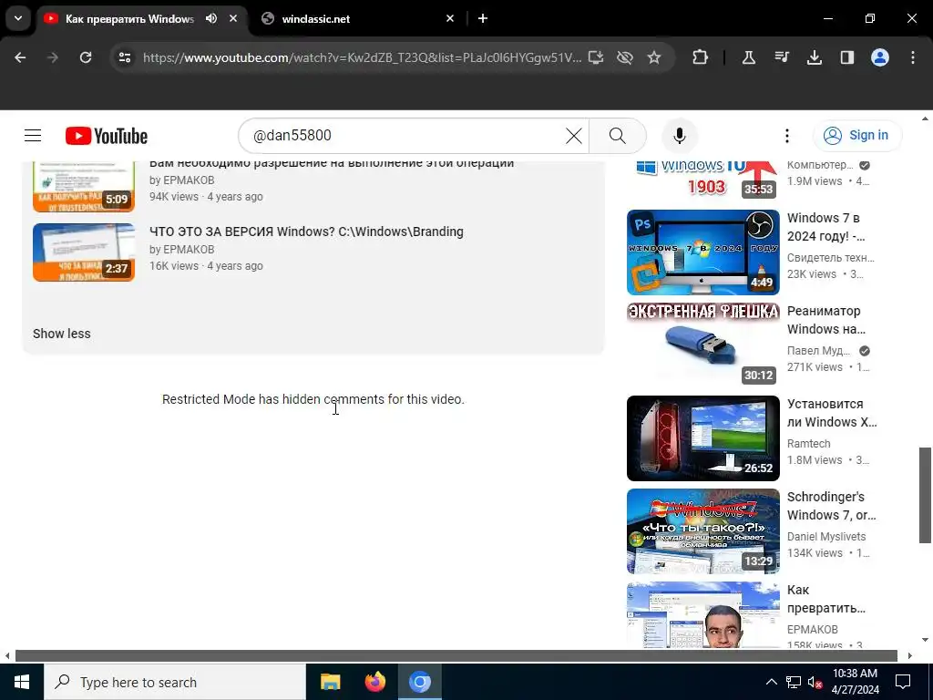This screenshot has height=700, width=933.
Task: Show hidden system tray icons
Action: 771,682
